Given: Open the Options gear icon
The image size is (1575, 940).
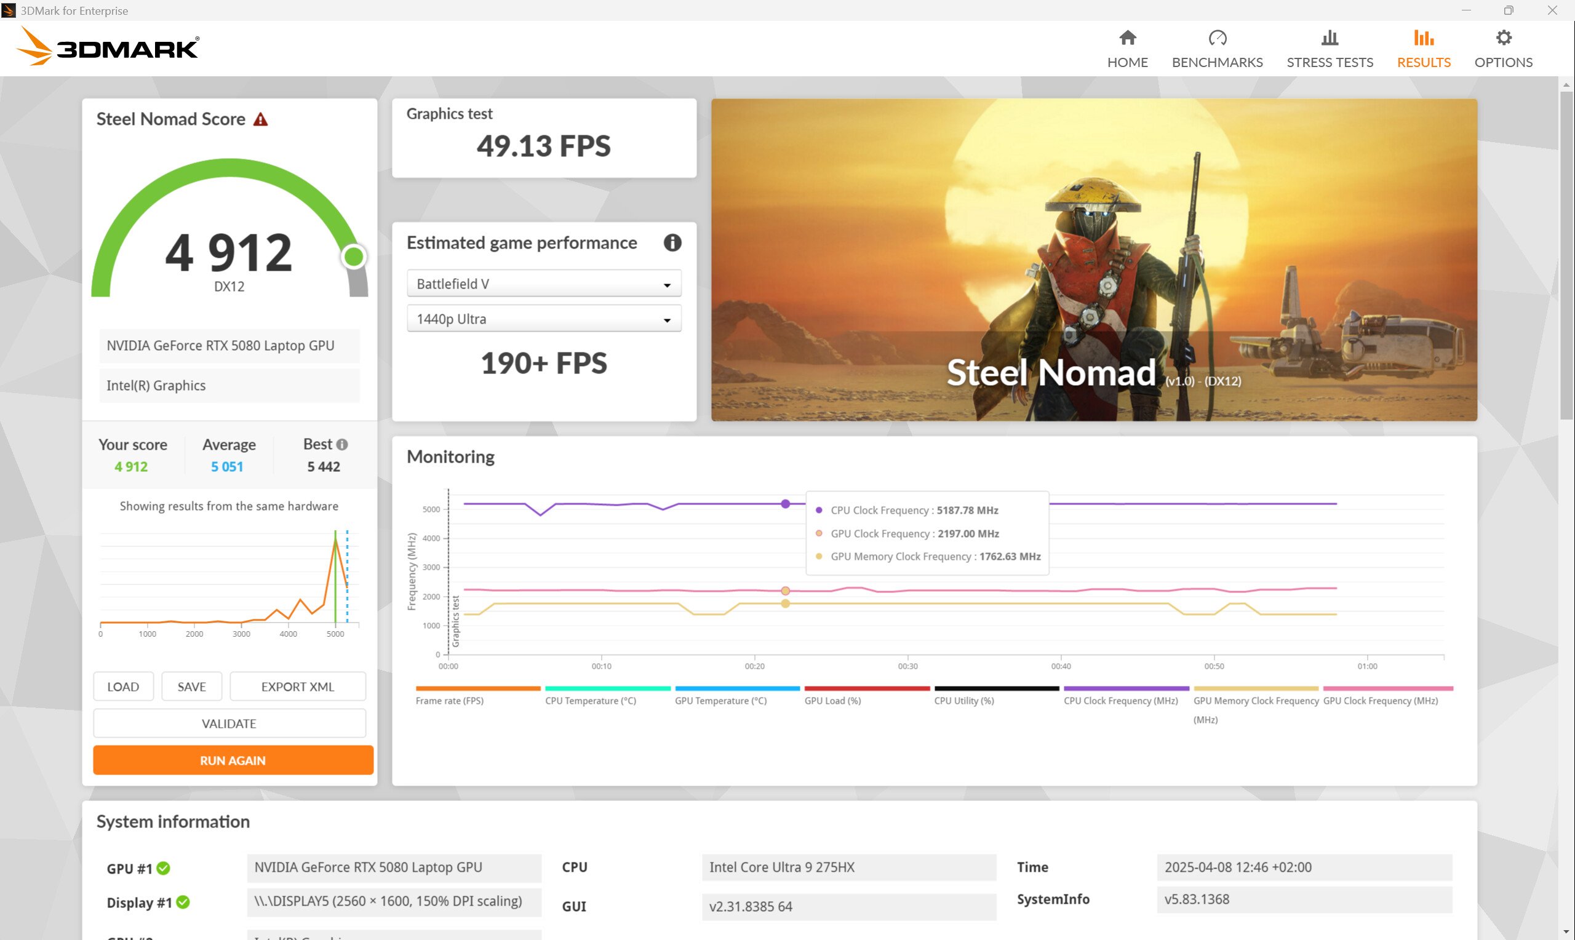Looking at the screenshot, I should (x=1503, y=38).
